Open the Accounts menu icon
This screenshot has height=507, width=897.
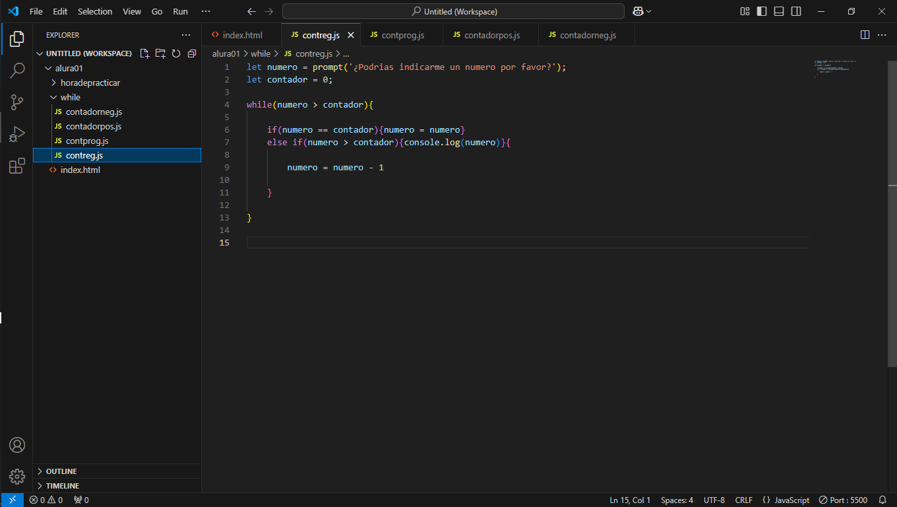click(17, 445)
